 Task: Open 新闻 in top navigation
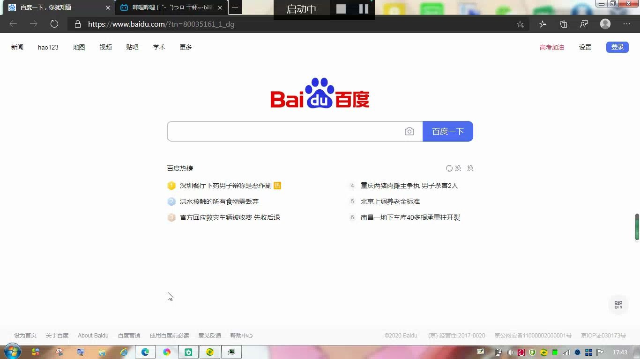[x=17, y=47]
